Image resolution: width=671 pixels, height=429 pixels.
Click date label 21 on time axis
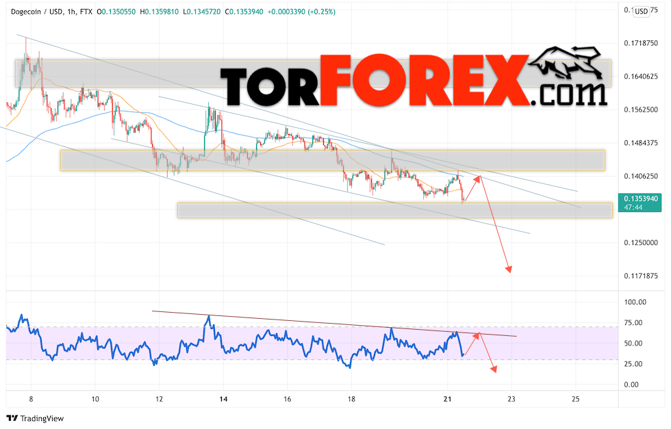coord(448,399)
